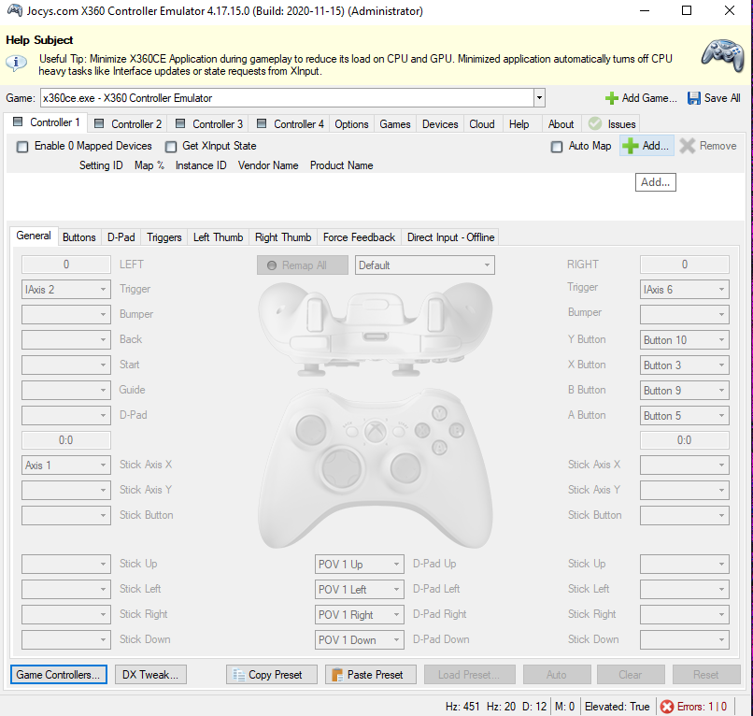This screenshot has width=753, height=716.
Task: Click the red Errors icon in status bar
Action: click(666, 707)
